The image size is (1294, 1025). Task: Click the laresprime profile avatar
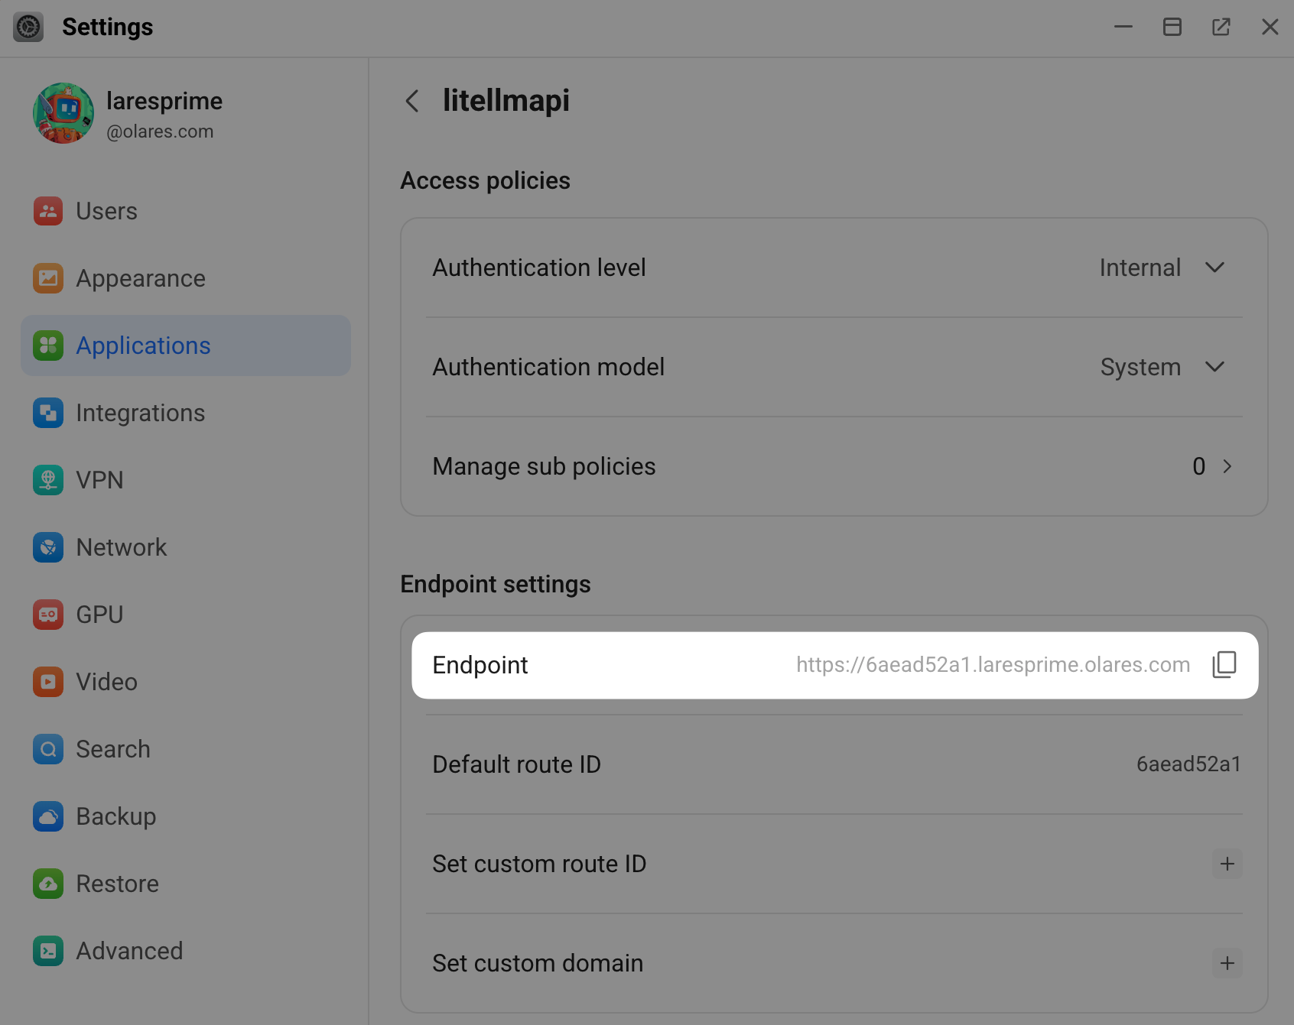coord(63,113)
